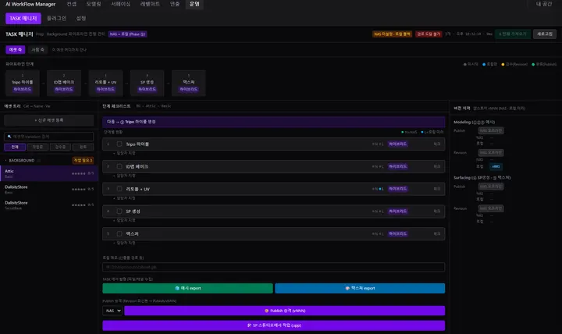Select the 사람 축 axis toggle
This screenshot has height=334, width=562.
pyautogui.click(x=37, y=50)
